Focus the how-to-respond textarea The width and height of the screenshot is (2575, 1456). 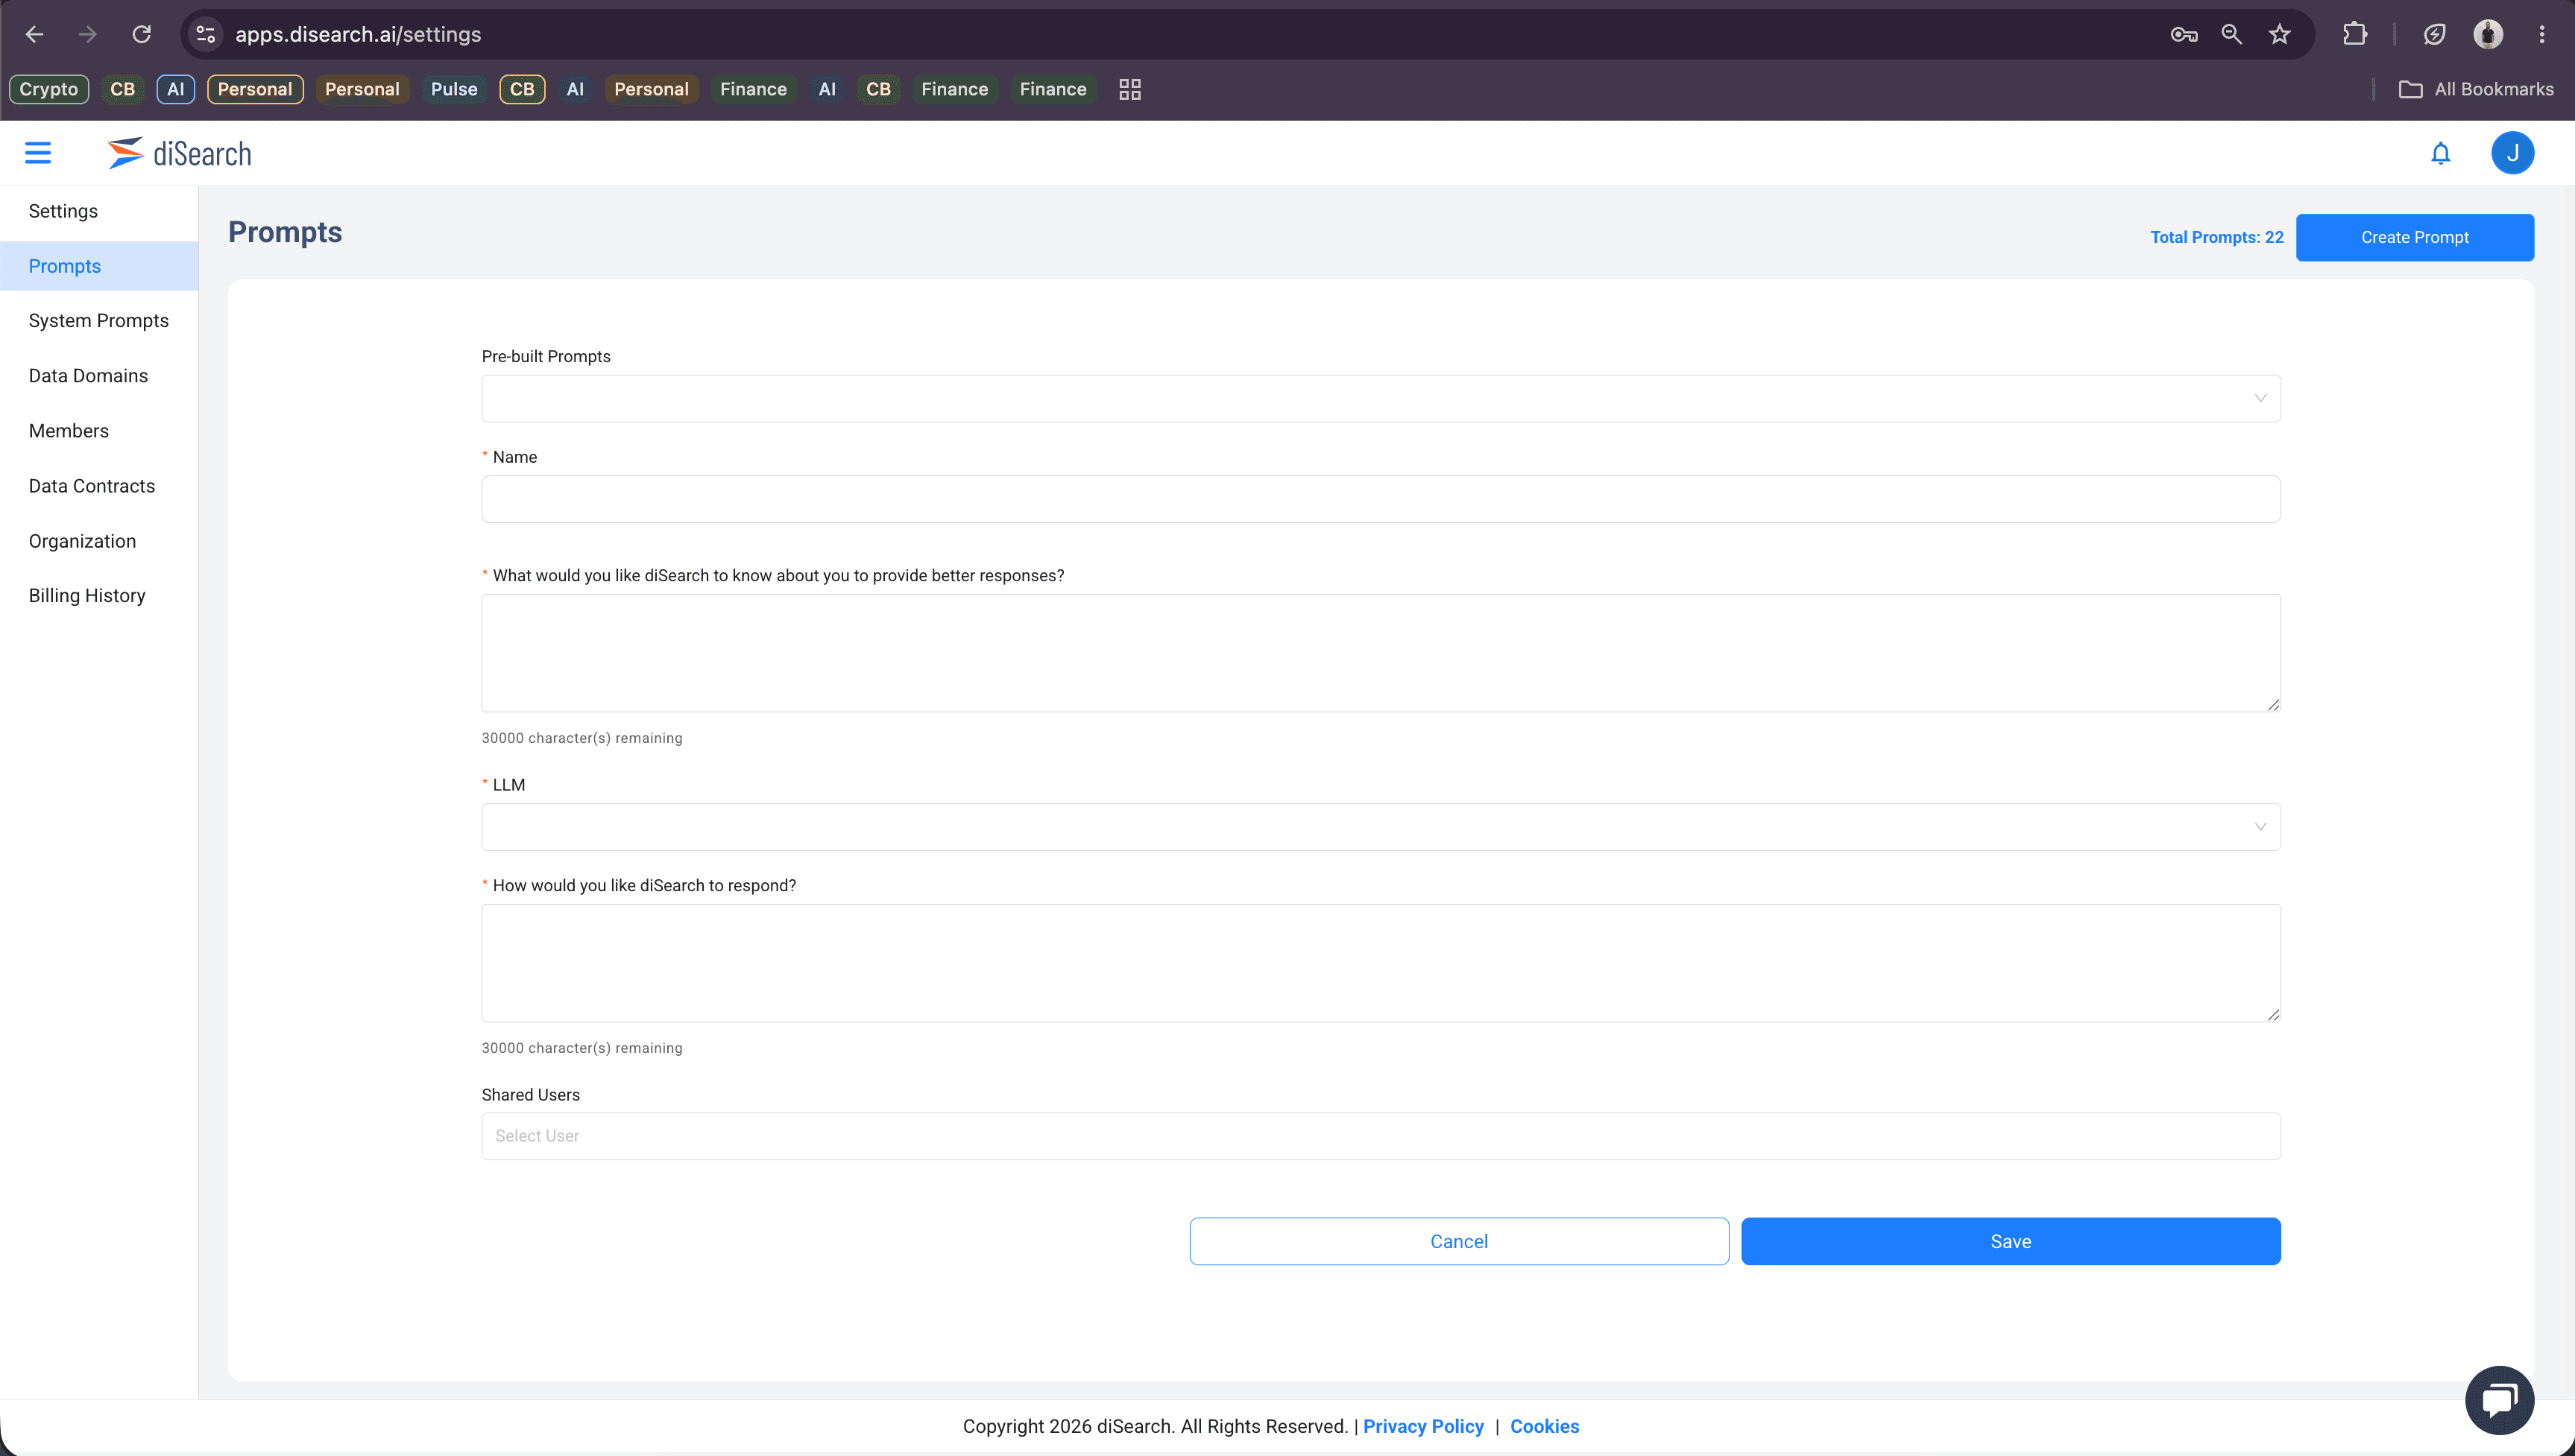coord(1381,963)
